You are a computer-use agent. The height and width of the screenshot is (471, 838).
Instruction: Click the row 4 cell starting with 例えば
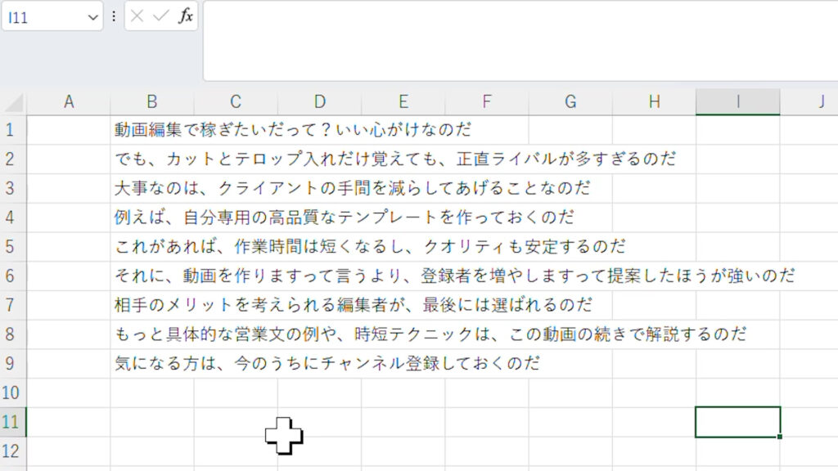152,218
